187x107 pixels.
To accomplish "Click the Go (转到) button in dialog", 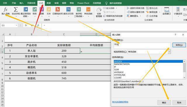I will 179,45.
